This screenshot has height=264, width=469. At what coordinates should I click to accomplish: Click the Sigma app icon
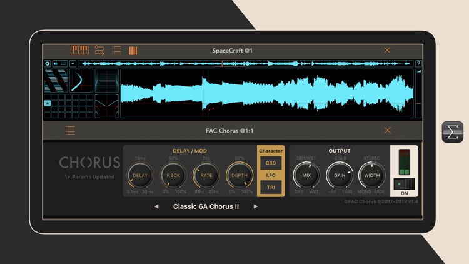pos(453,132)
